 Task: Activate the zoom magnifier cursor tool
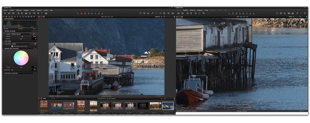(x=85, y=13)
